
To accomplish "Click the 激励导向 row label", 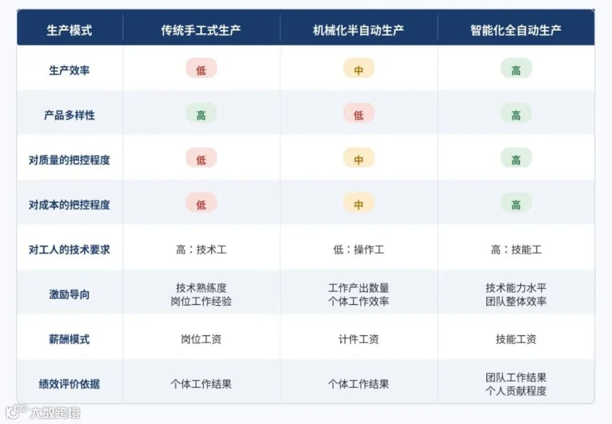I will pos(69,294).
